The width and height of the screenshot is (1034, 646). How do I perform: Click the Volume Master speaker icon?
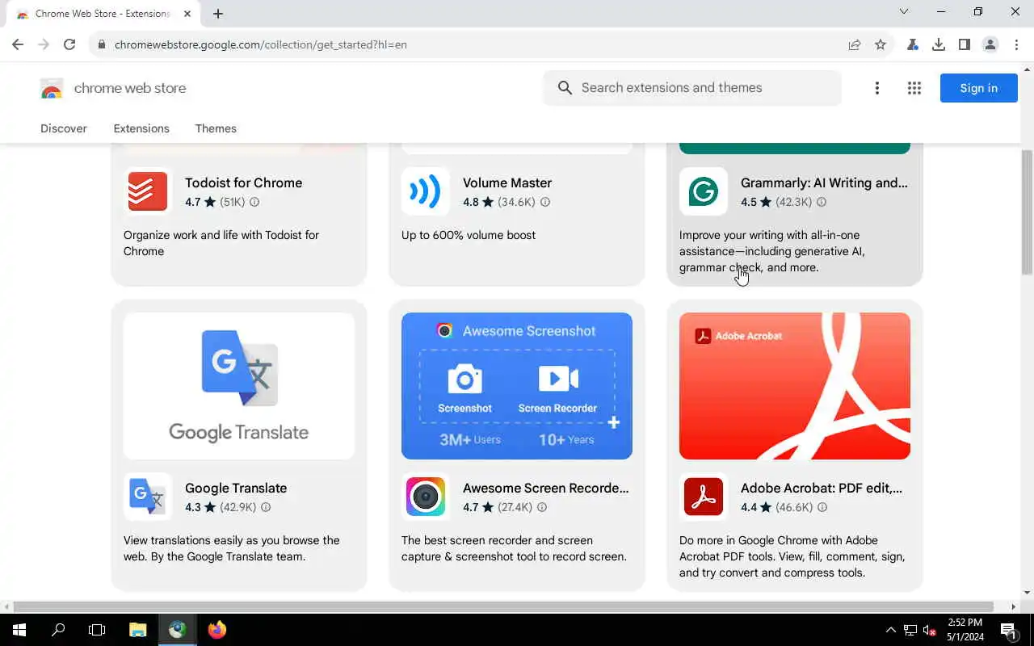(426, 191)
